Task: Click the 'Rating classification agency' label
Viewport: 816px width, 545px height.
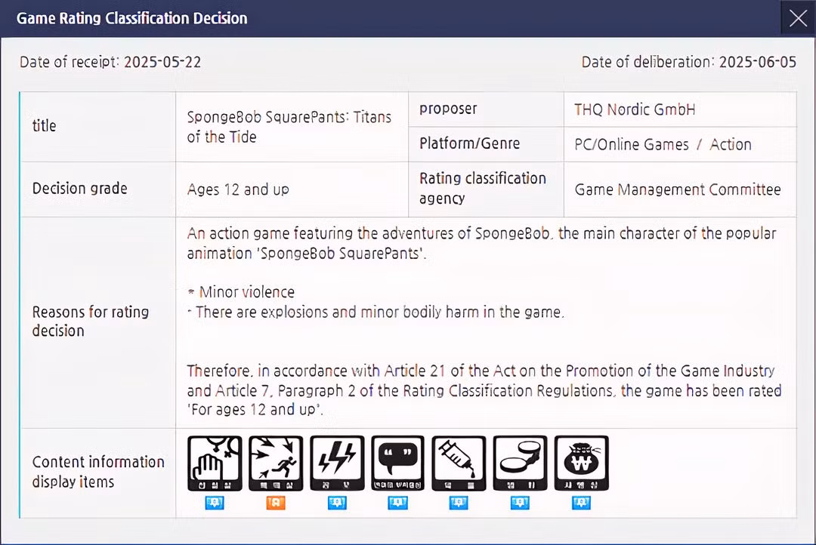Action: [x=482, y=188]
